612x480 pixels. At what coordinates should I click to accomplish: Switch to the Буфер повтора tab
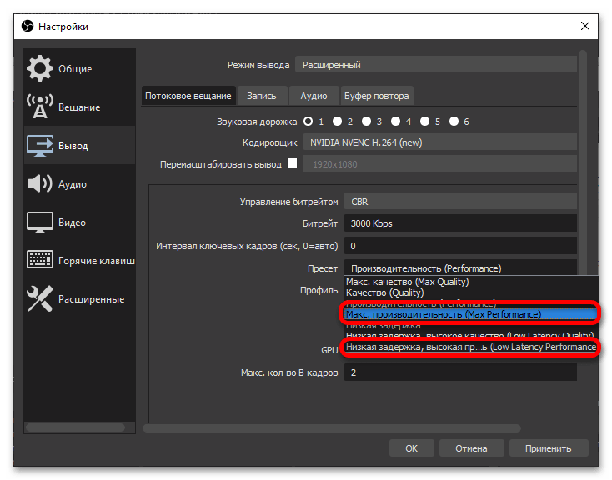(x=377, y=96)
